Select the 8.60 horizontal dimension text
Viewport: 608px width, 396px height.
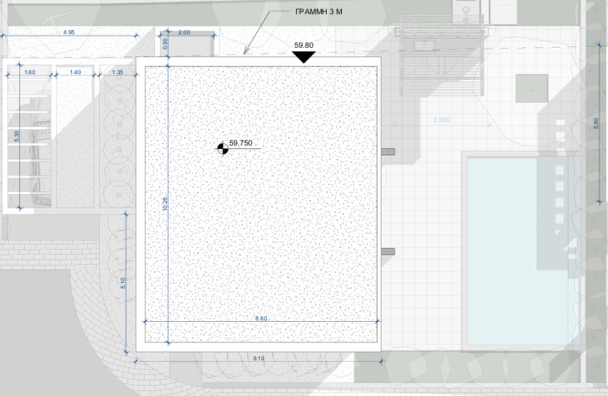pos(261,318)
